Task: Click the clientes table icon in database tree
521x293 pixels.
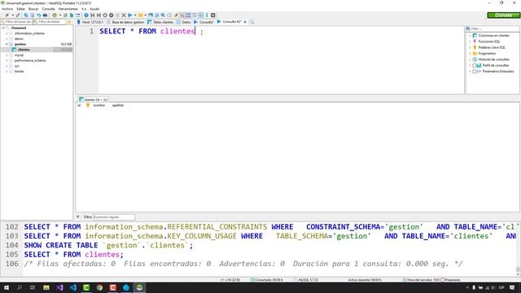Action: (15, 50)
